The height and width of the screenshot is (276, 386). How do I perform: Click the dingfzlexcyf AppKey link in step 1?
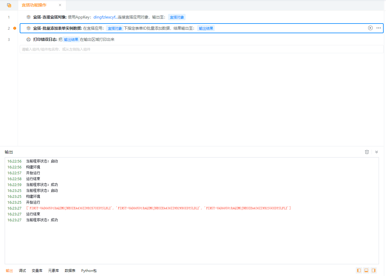pos(104,17)
